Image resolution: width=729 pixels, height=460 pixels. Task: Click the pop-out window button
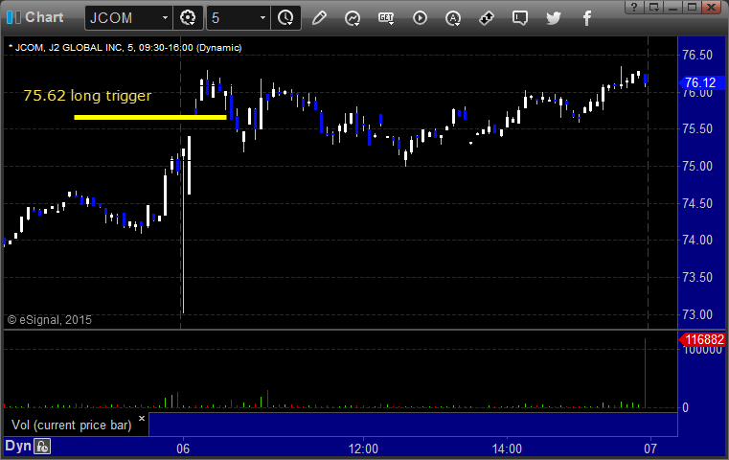click(x=653, y=7)
